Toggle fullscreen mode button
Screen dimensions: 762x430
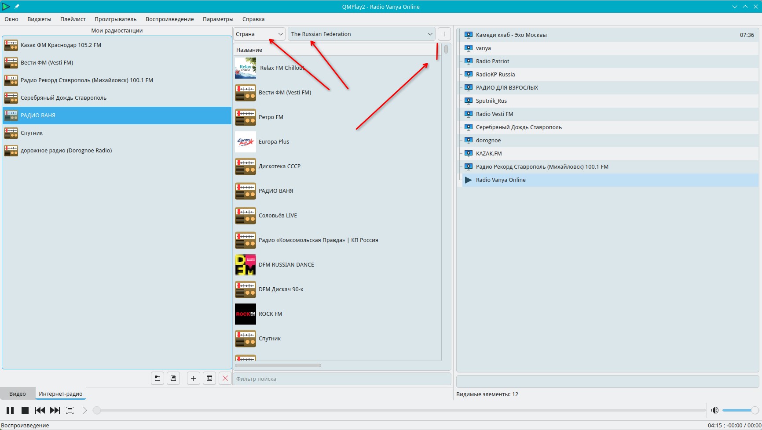click(x=70, y=410)
